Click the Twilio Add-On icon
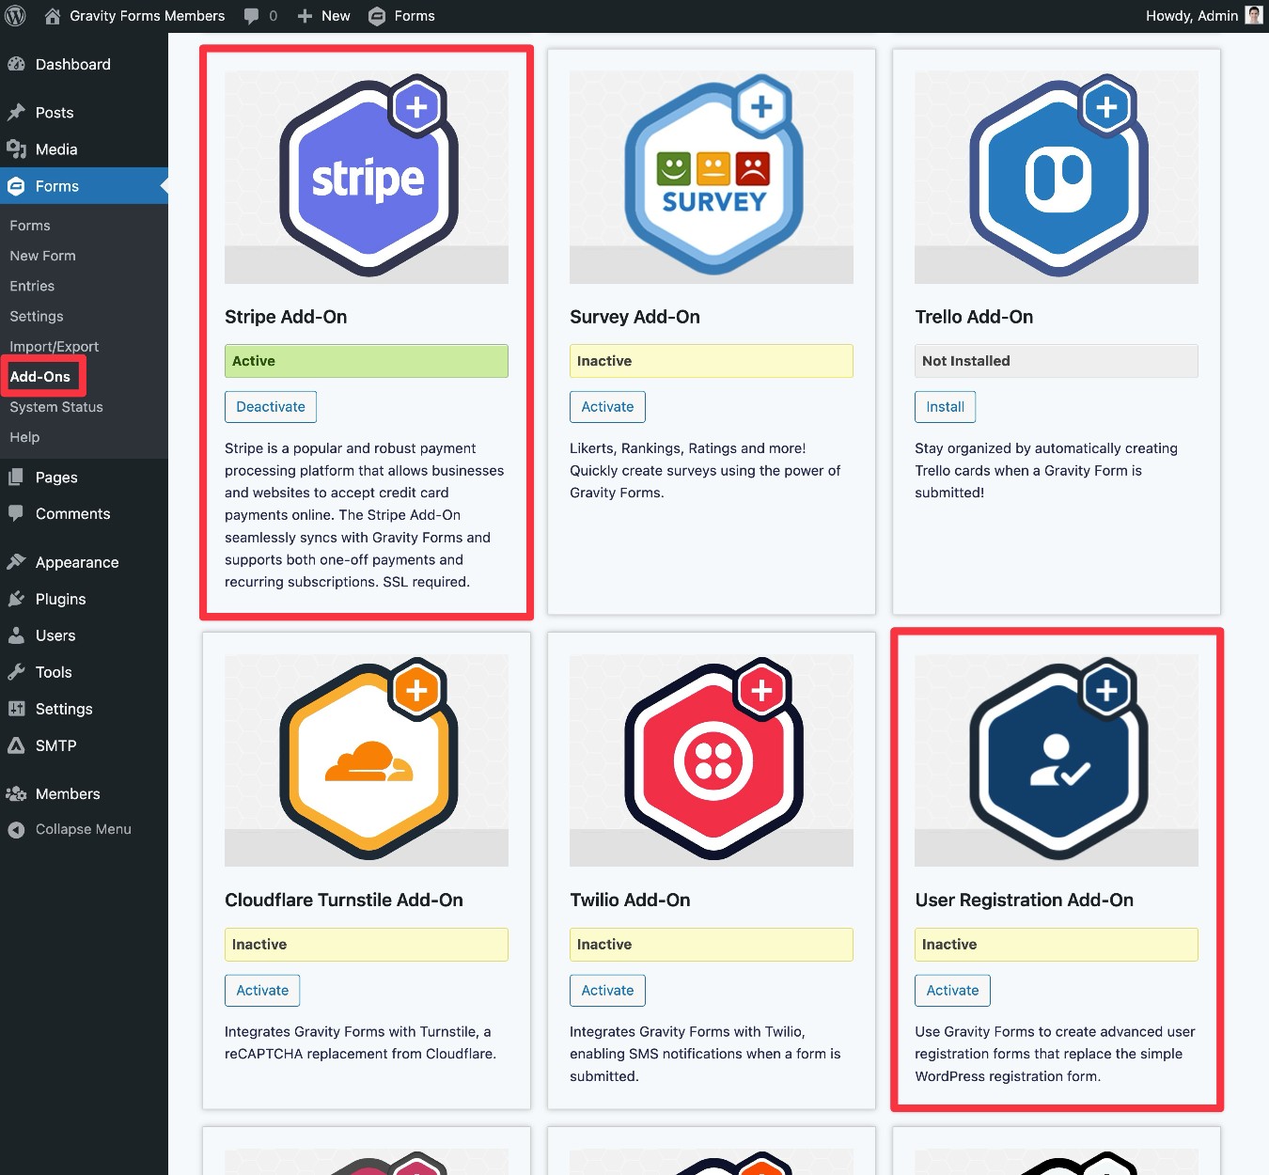1269x1175 pixels. click(711, 759)
